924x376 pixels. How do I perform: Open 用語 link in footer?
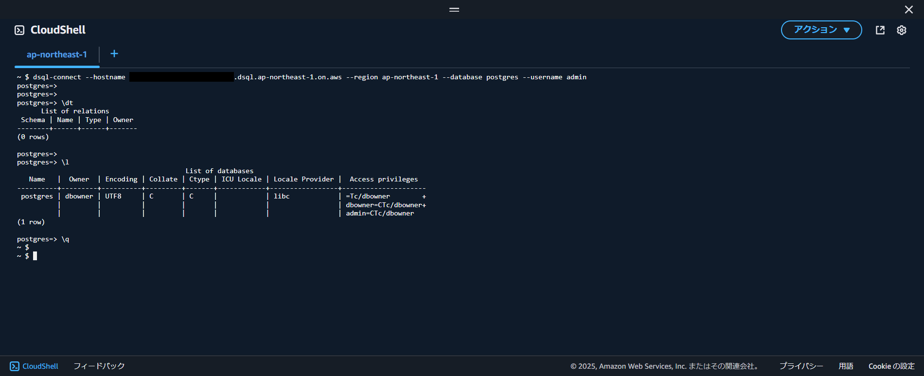pyautogui.click(x=846, y=366)
